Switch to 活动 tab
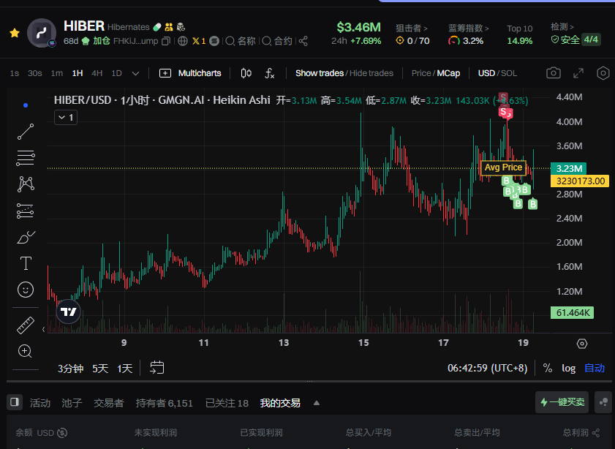This screenshot has width=615, height=449. 40,403
